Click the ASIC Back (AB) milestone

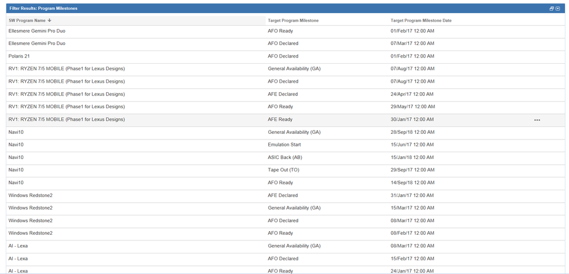coord(285,157)
